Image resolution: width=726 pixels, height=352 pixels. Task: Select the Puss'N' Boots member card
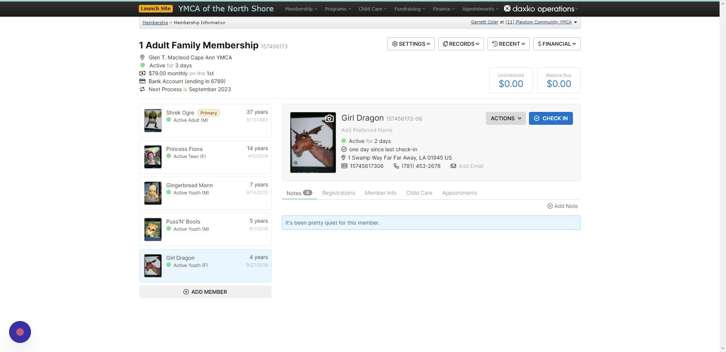coord(205,229)
